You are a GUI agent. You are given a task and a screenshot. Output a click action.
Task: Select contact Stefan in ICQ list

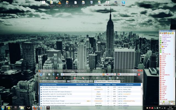click(164, 46)
